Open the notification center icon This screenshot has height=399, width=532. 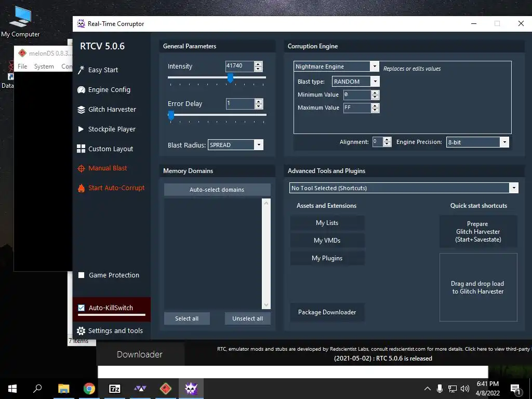coord(515,389)
